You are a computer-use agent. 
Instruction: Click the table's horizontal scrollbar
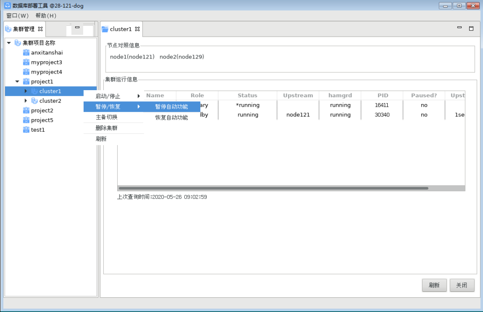[x=273, y=188]
